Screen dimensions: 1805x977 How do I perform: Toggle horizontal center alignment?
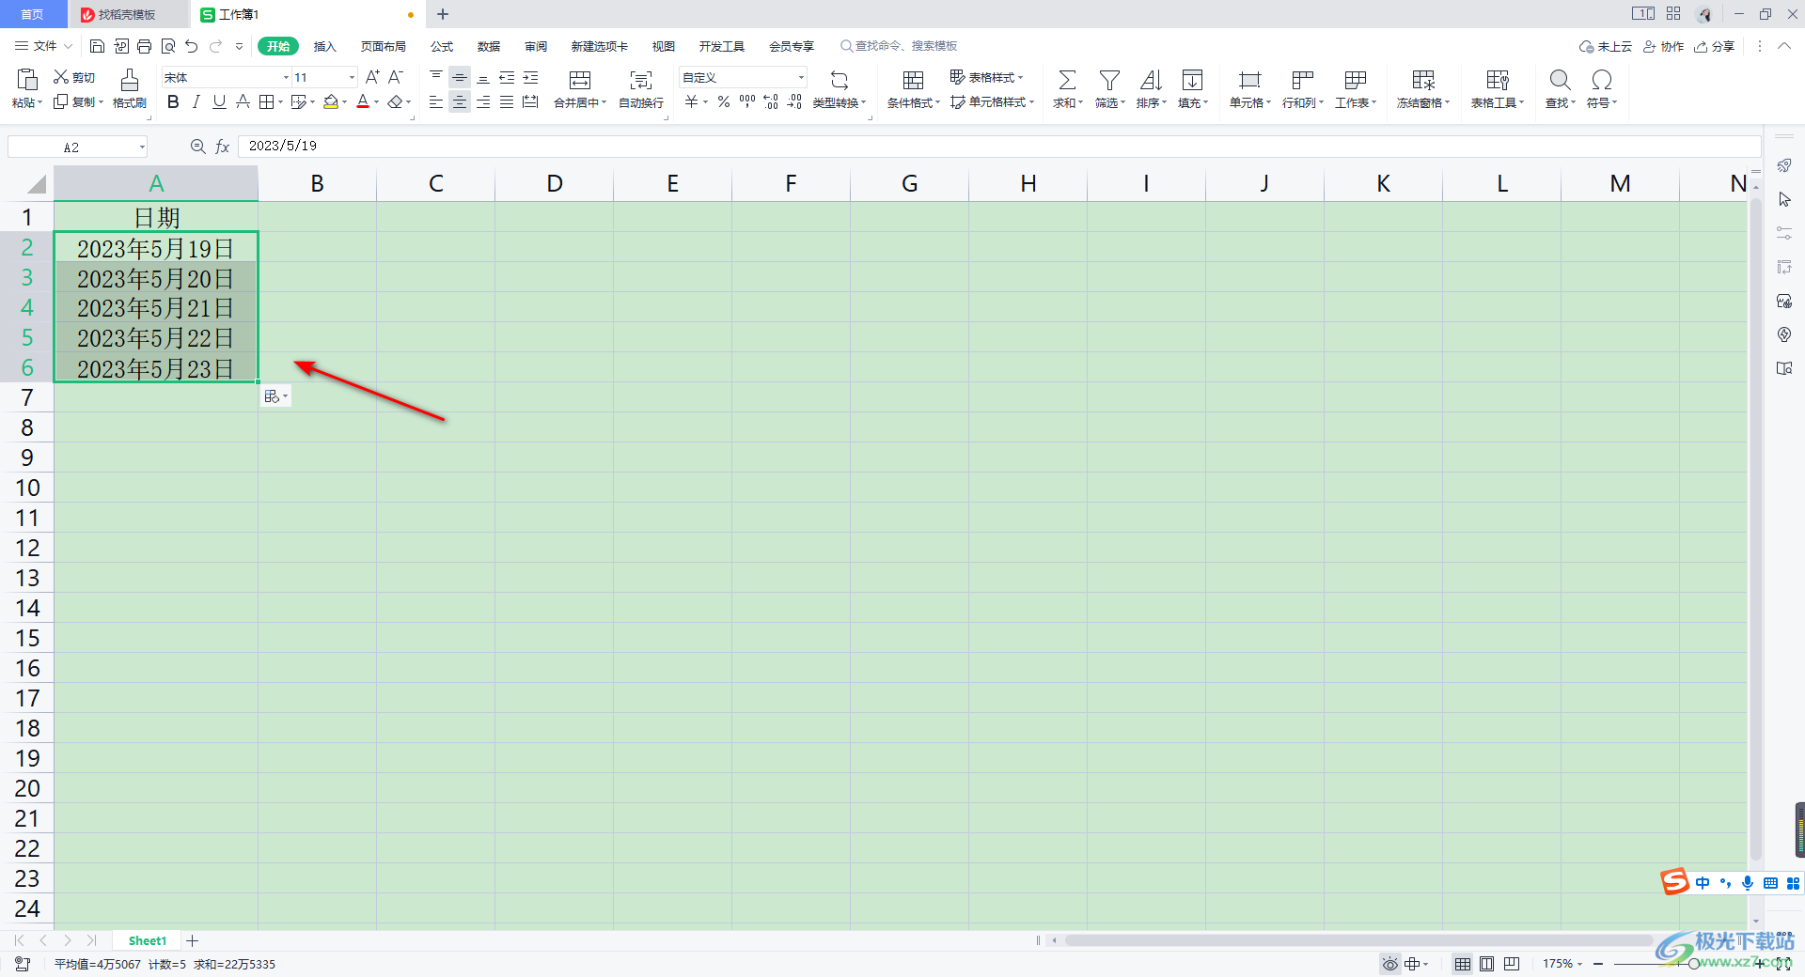[460, 101]
